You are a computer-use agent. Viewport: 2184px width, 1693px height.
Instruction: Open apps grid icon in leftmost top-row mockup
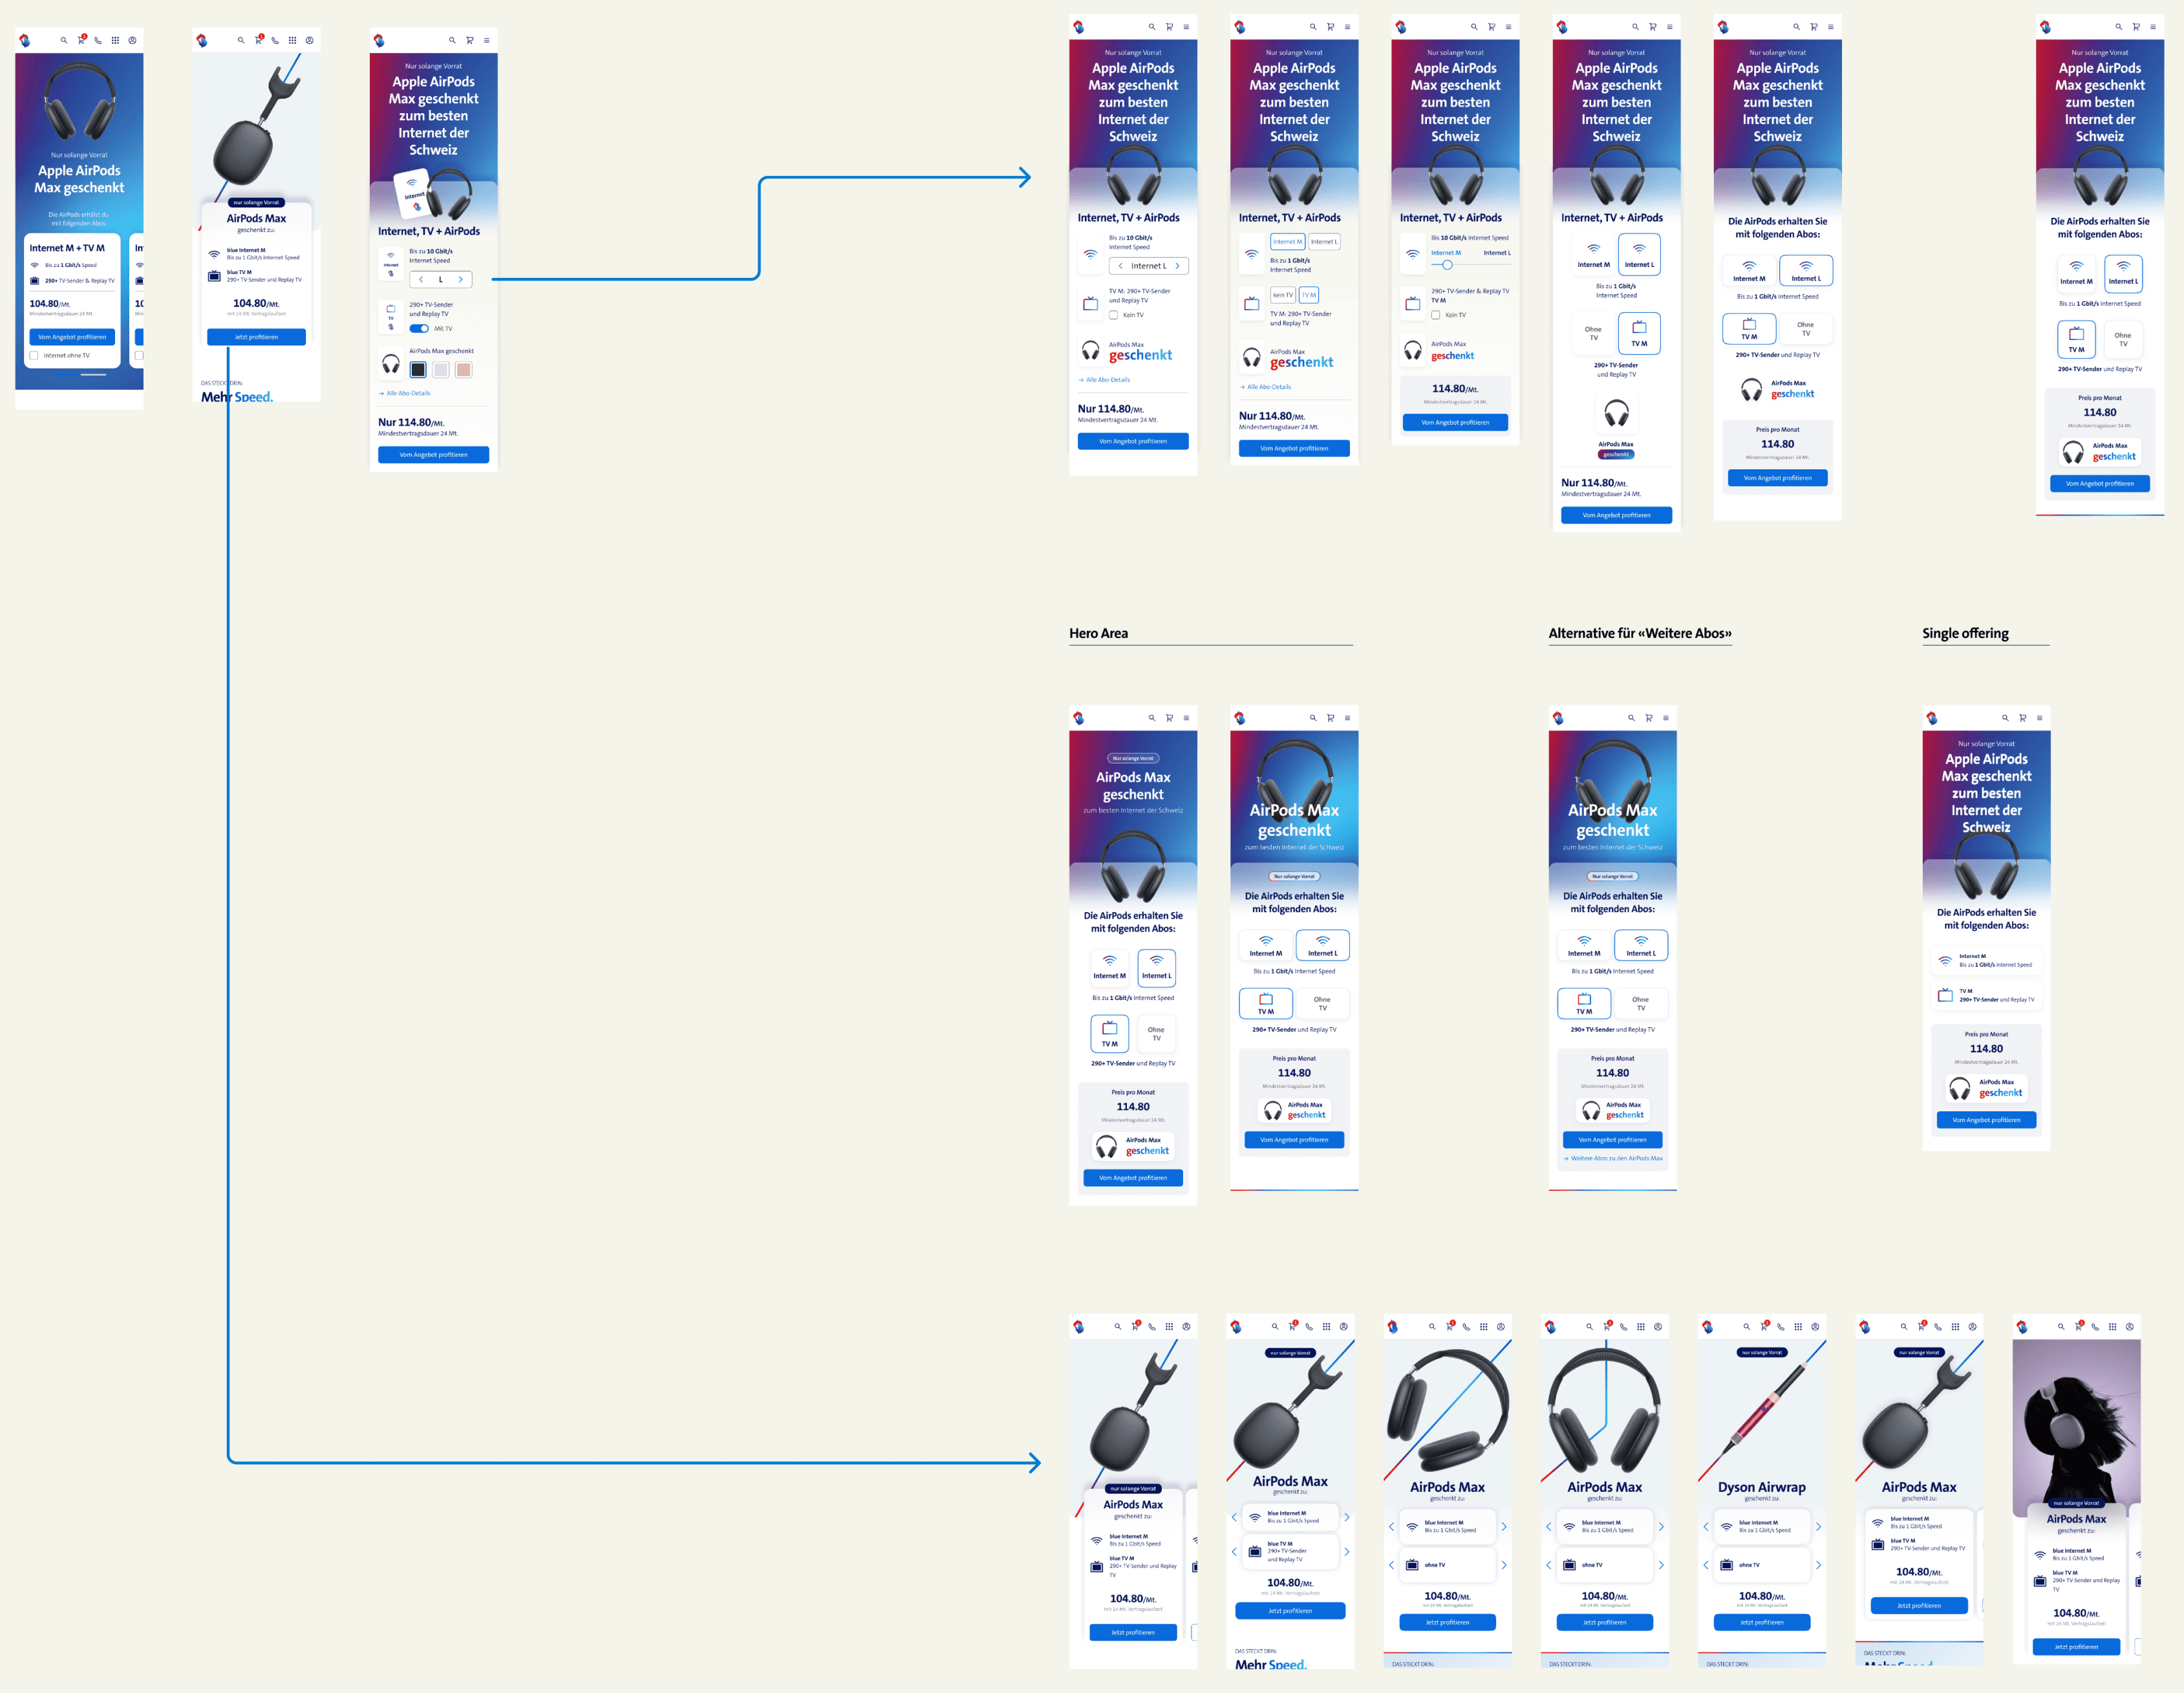[x=115, y=41]
